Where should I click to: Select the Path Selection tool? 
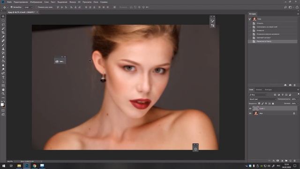3,81
